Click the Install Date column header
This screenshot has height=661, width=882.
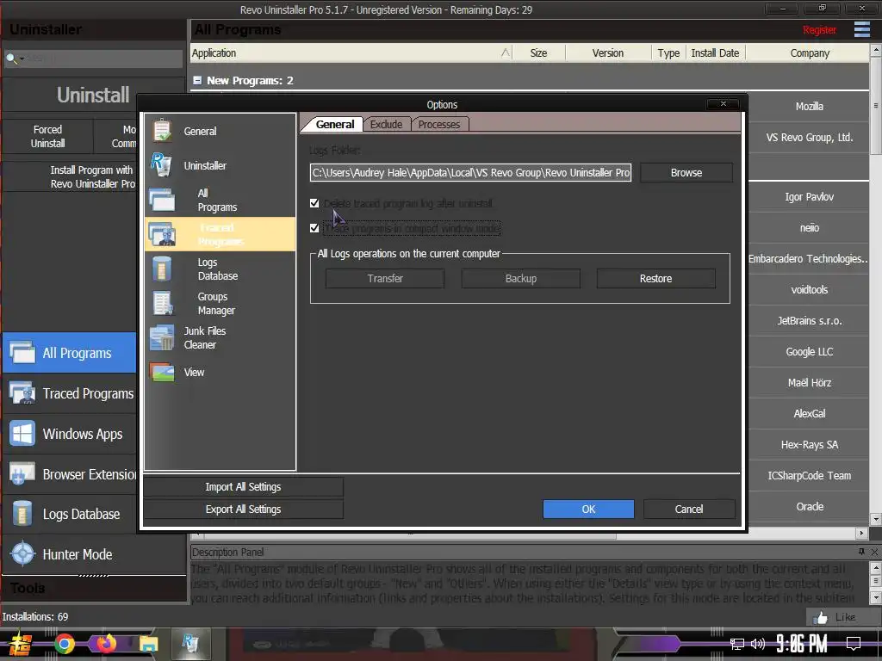(x=715, y=53)
